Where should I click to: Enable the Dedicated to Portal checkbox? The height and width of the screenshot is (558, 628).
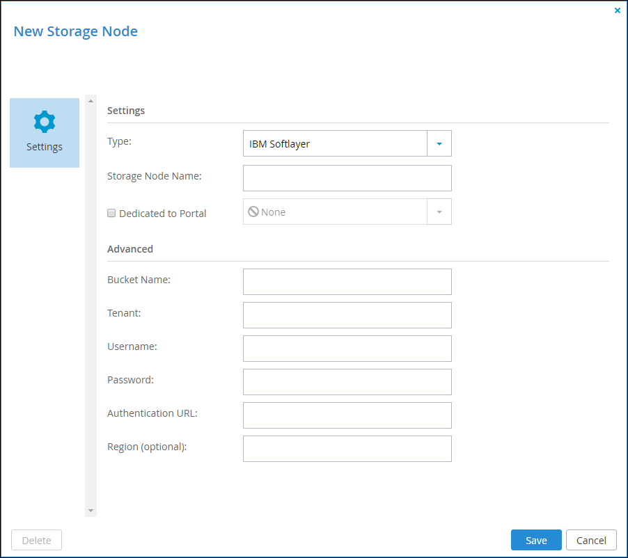111,213
